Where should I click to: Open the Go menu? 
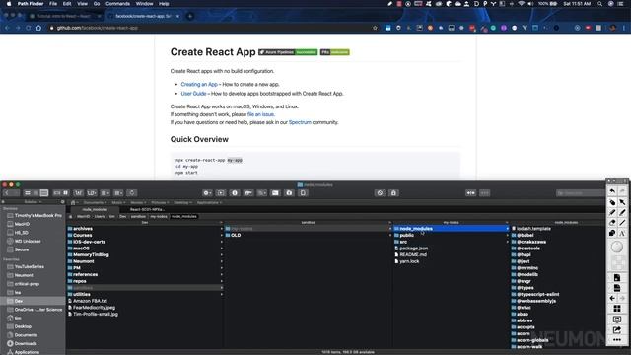click(97, 4)
